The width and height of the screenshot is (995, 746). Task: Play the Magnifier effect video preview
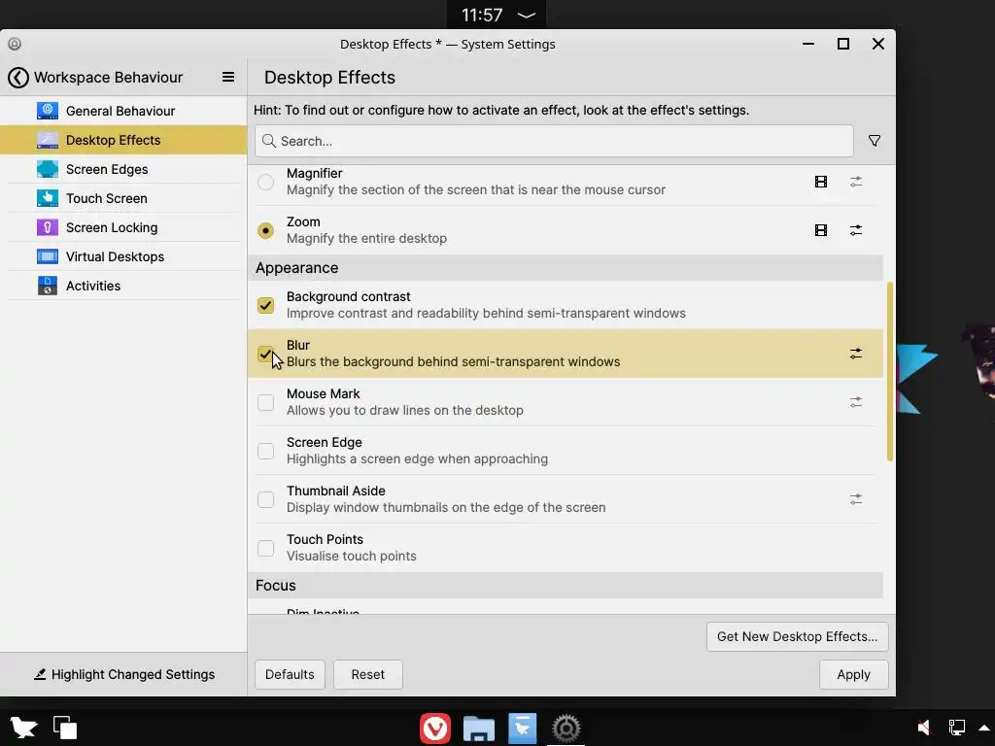[x=820, y=182]
